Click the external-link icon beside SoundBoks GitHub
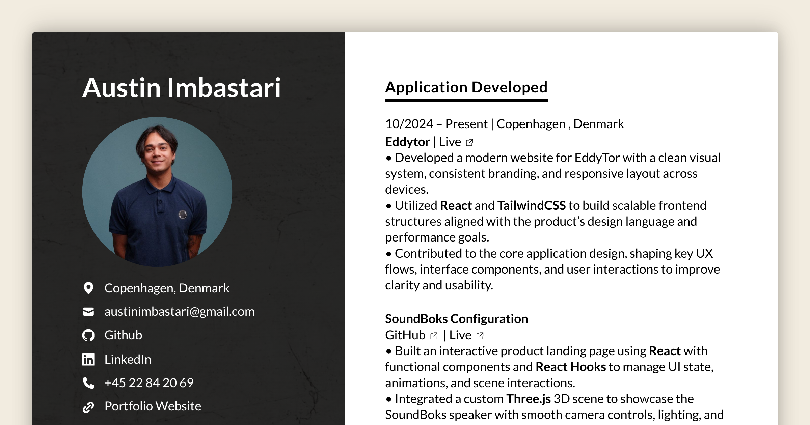This screenshot has height=425, width=810. [x=433, y=335]
